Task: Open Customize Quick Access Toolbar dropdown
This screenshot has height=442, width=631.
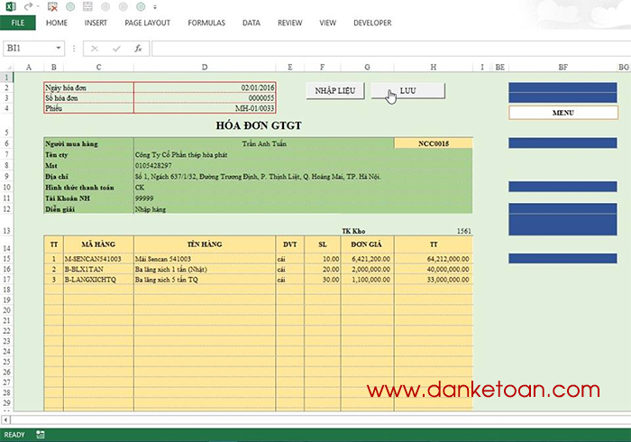Action: (x=155, y=7)
